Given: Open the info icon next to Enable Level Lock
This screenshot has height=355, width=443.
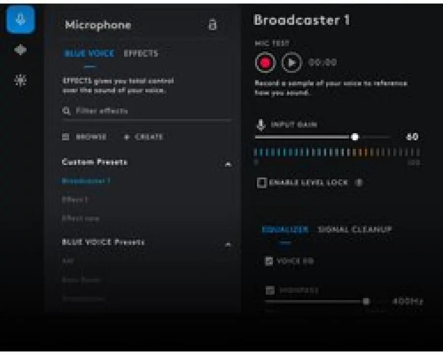Looking at the screenshot, I should coord(359,182).
